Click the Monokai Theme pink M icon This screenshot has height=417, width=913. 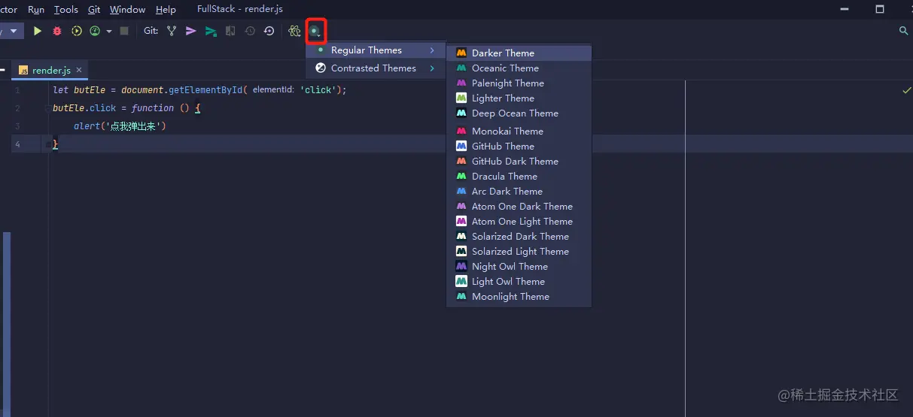point(461,131)
